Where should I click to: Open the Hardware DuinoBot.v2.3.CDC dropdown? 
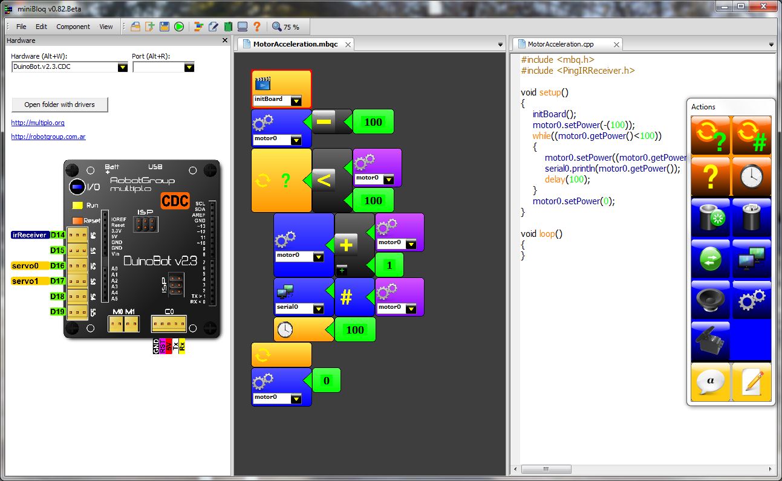click(x=123, y=67)
